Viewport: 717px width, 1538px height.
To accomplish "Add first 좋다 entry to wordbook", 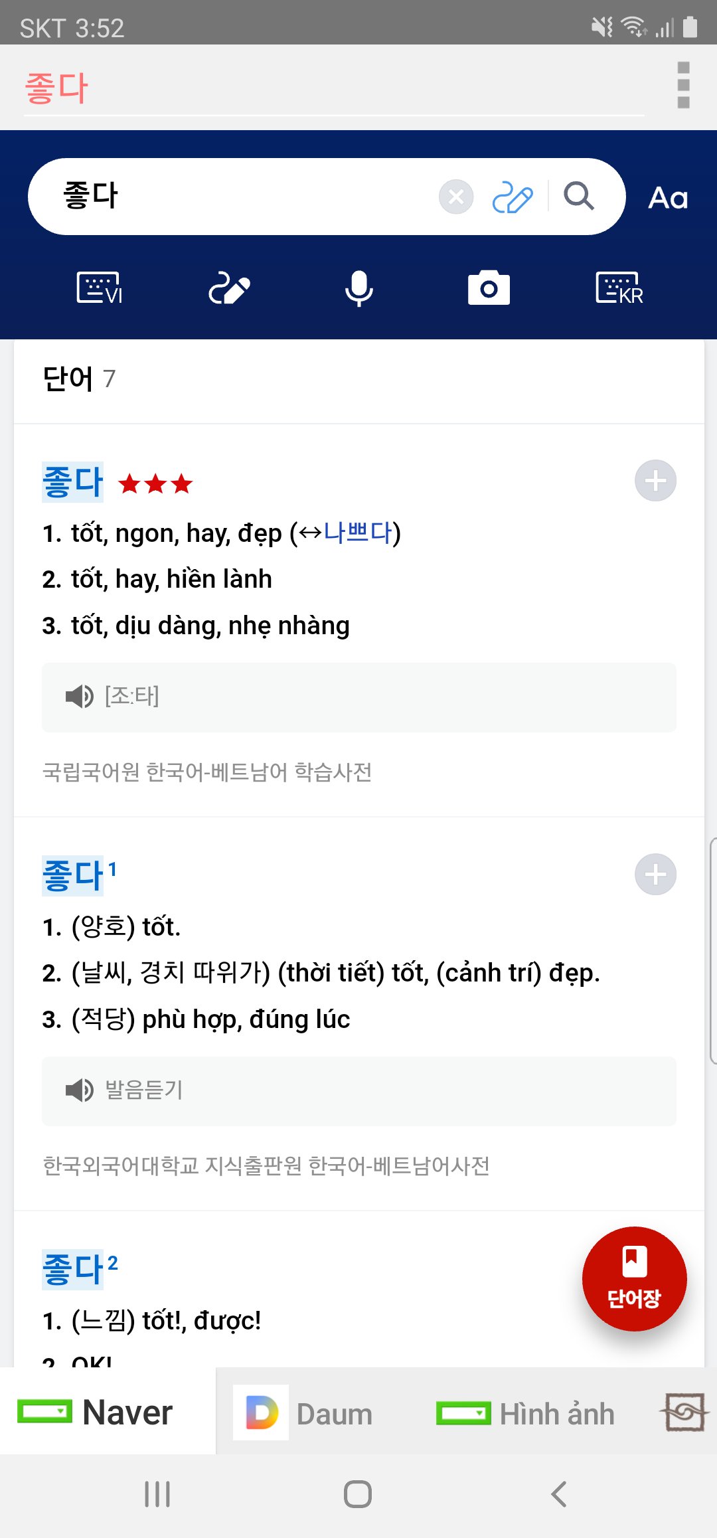I will click(x=655, y=481).
